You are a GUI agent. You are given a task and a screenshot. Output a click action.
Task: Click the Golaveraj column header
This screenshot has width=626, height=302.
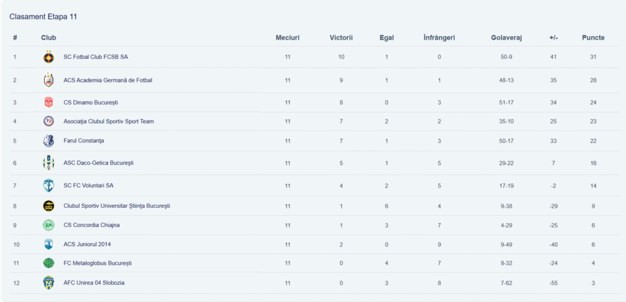pos(506,38)
